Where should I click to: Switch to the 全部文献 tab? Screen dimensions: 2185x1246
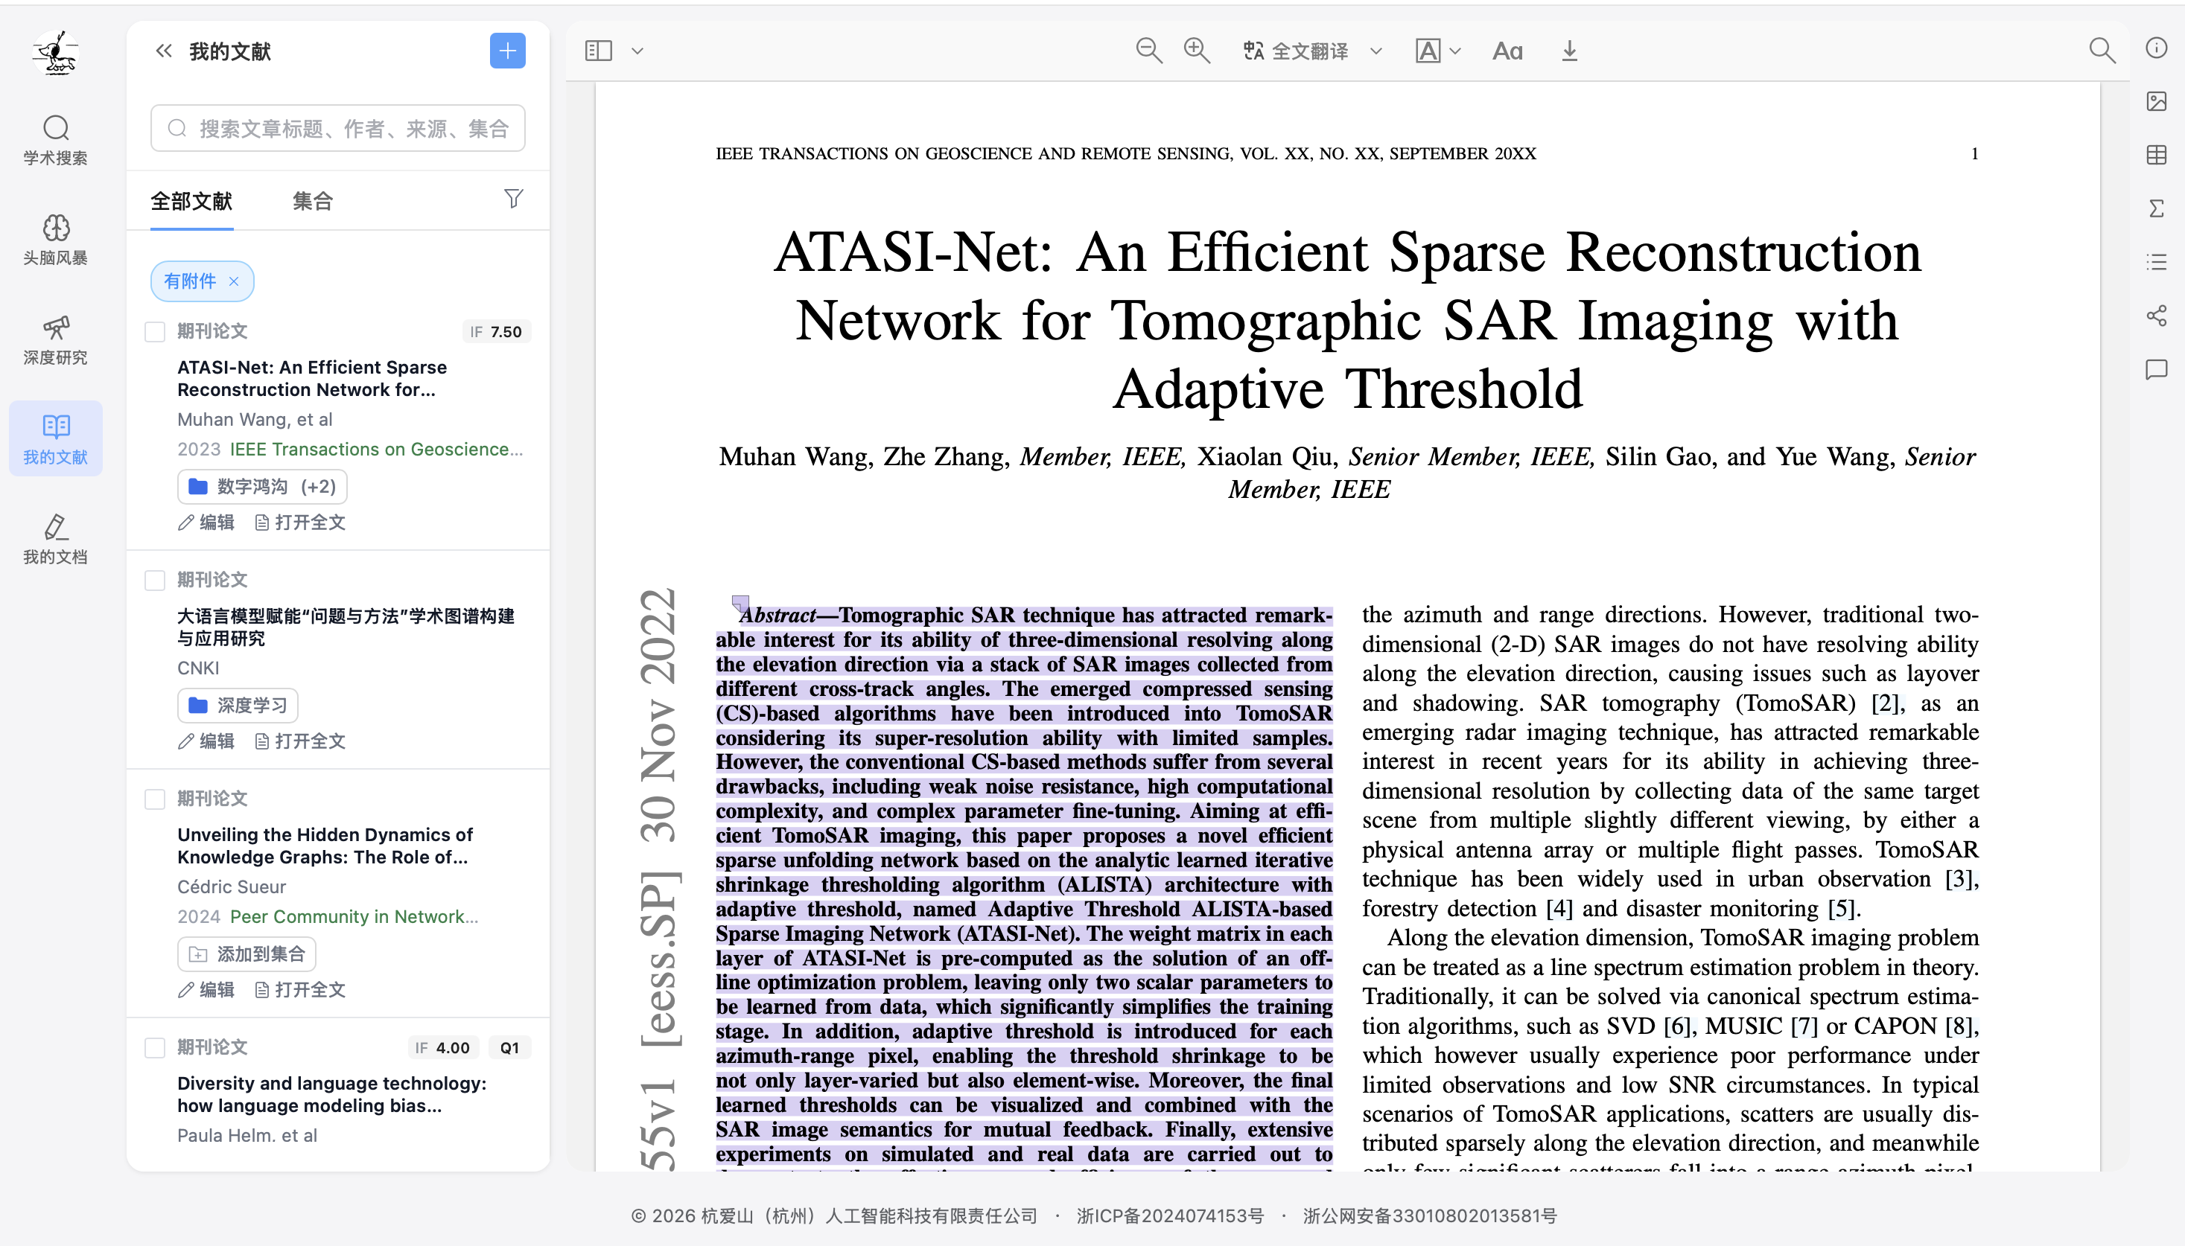(192, 201)
